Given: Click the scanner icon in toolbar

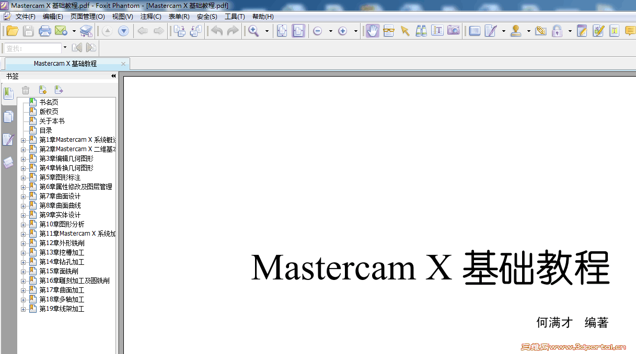Looking at the screenshot, I should point(86,31).
